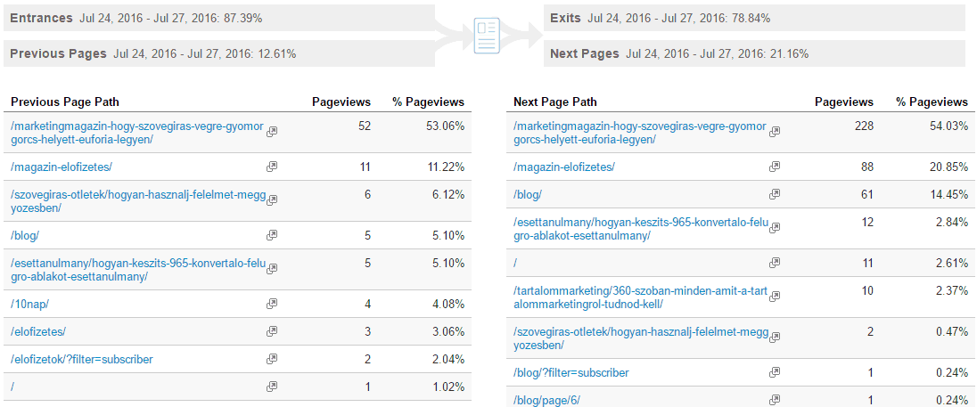Open external link icon for previous page /
Image resolution: width=977 pixels, height=407 pixels.
coord(272,387)
